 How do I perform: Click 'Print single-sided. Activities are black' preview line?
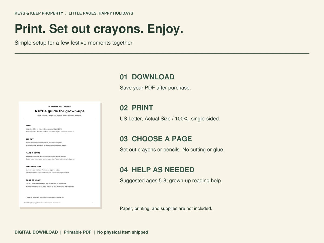pos(50,132)
